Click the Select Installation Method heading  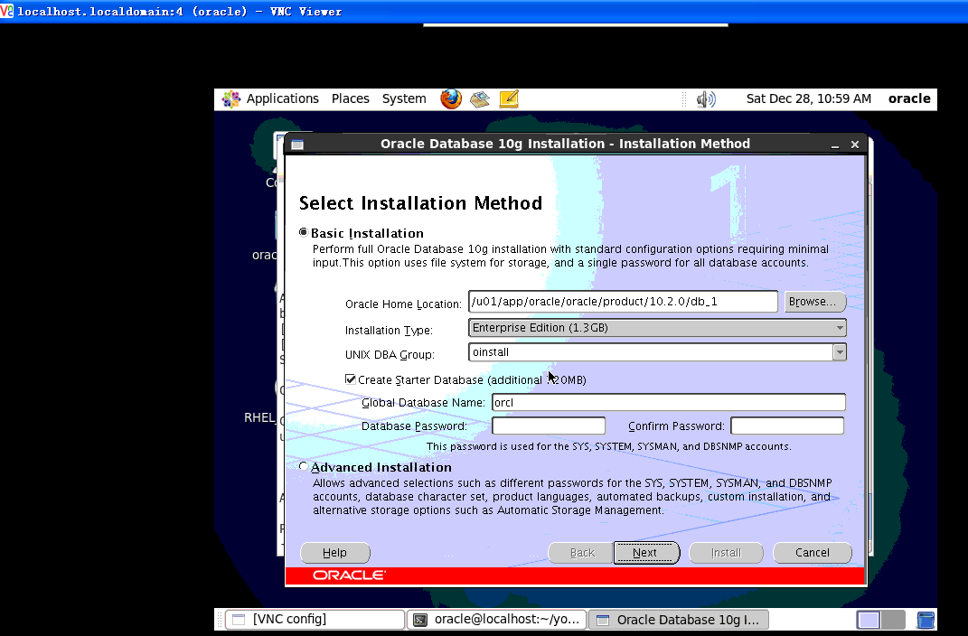[x=420, y=203]
